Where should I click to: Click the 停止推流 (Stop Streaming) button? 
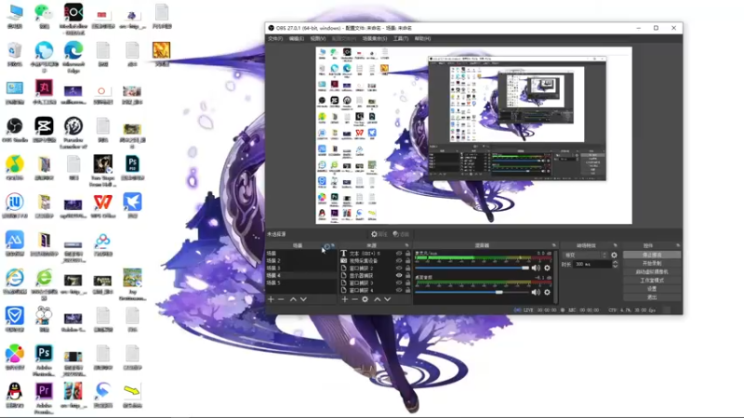click(652, 255)
